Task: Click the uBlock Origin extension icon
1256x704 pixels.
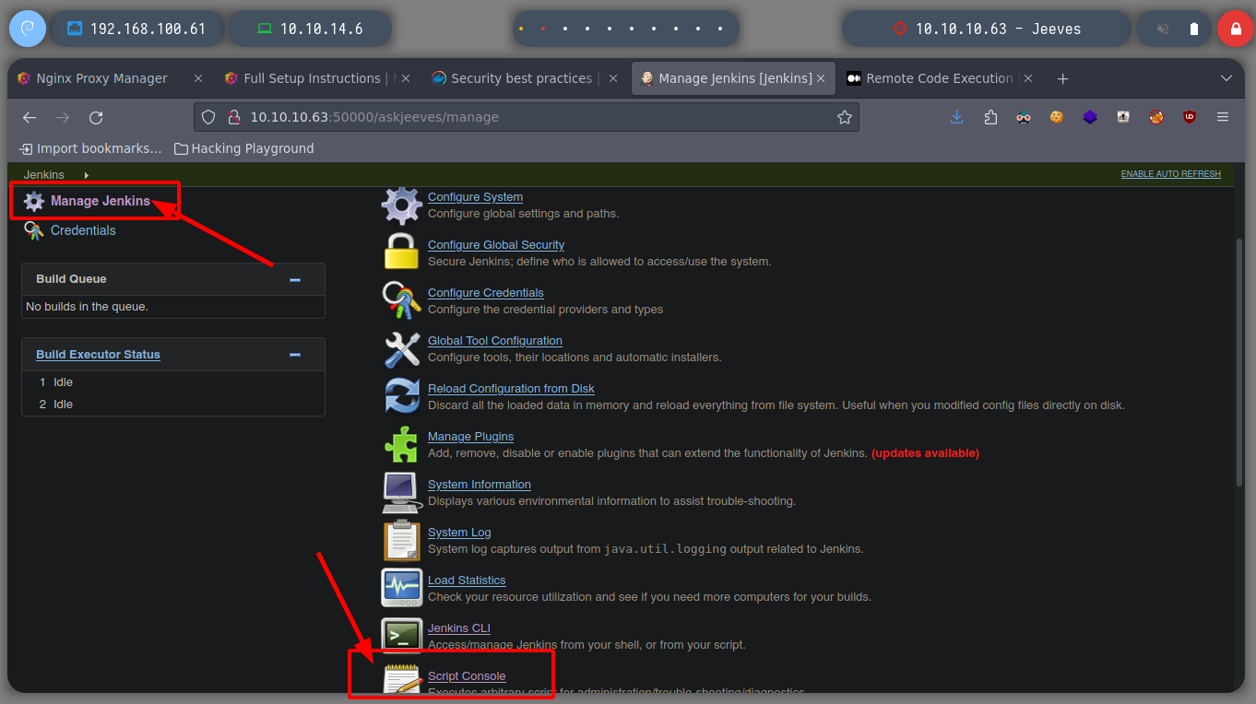Action: pos(1190,117)
